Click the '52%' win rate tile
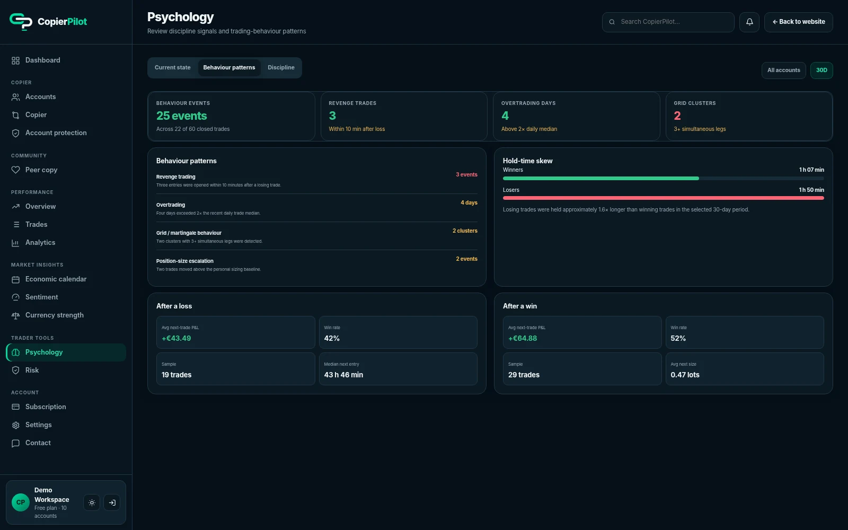This screenshot has width=848, height=530. [x=745, y=332]
